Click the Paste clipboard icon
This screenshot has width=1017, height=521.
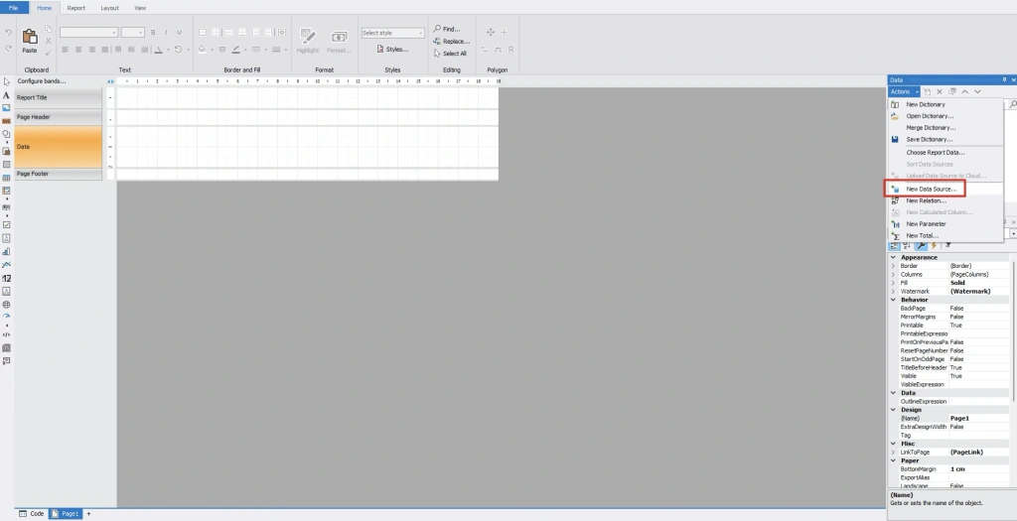(x=30, y=37)
